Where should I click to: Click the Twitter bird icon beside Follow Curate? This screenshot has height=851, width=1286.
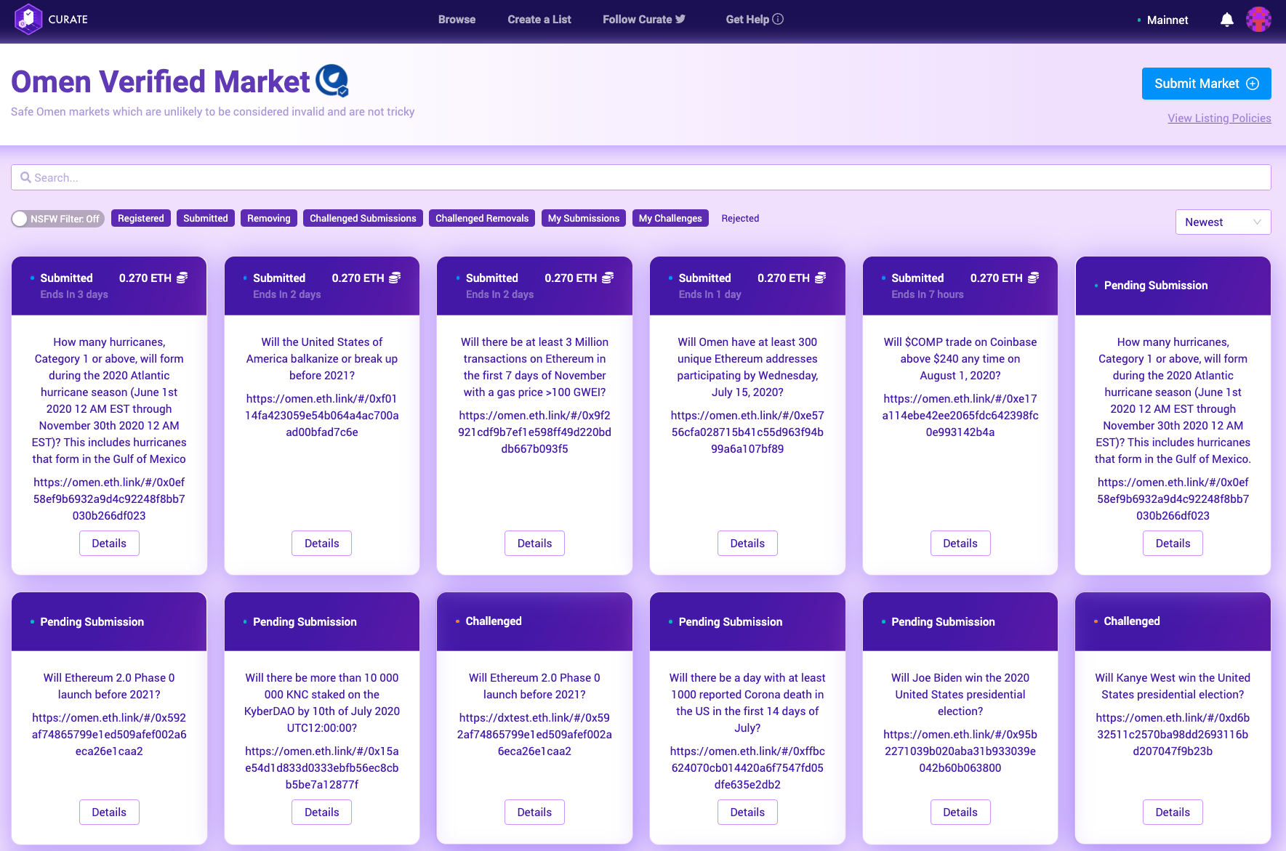coord(680,19)
